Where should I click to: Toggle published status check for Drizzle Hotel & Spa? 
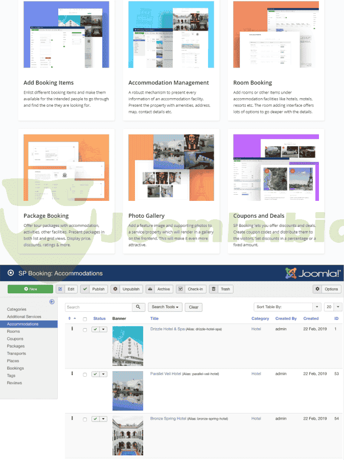[x=95, y=330]
